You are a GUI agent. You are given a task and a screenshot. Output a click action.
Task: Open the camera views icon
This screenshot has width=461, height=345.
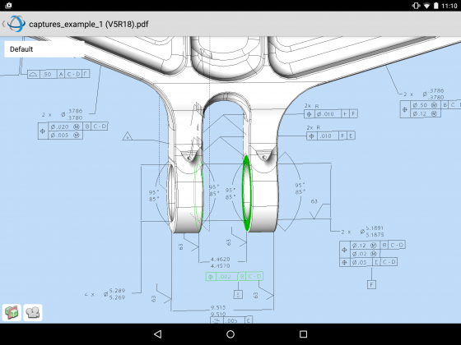point(33,312)
